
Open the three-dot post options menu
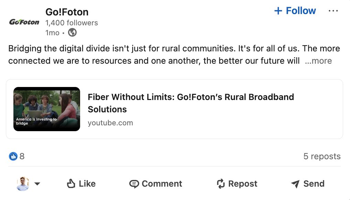(333, 11)
